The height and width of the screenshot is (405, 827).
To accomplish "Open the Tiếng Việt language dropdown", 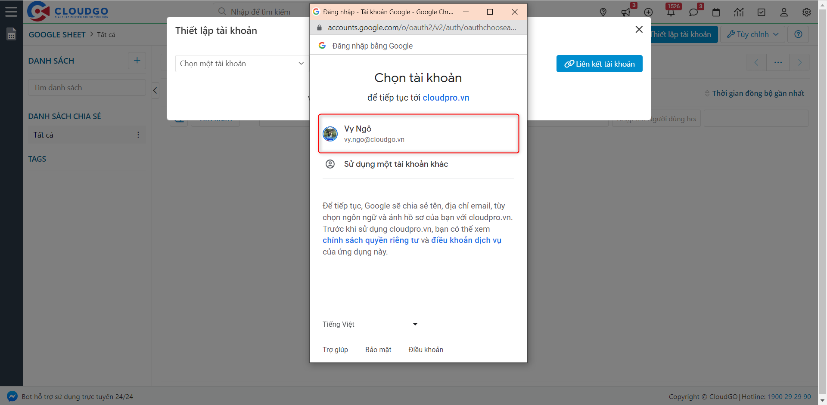I will [370, 324].
